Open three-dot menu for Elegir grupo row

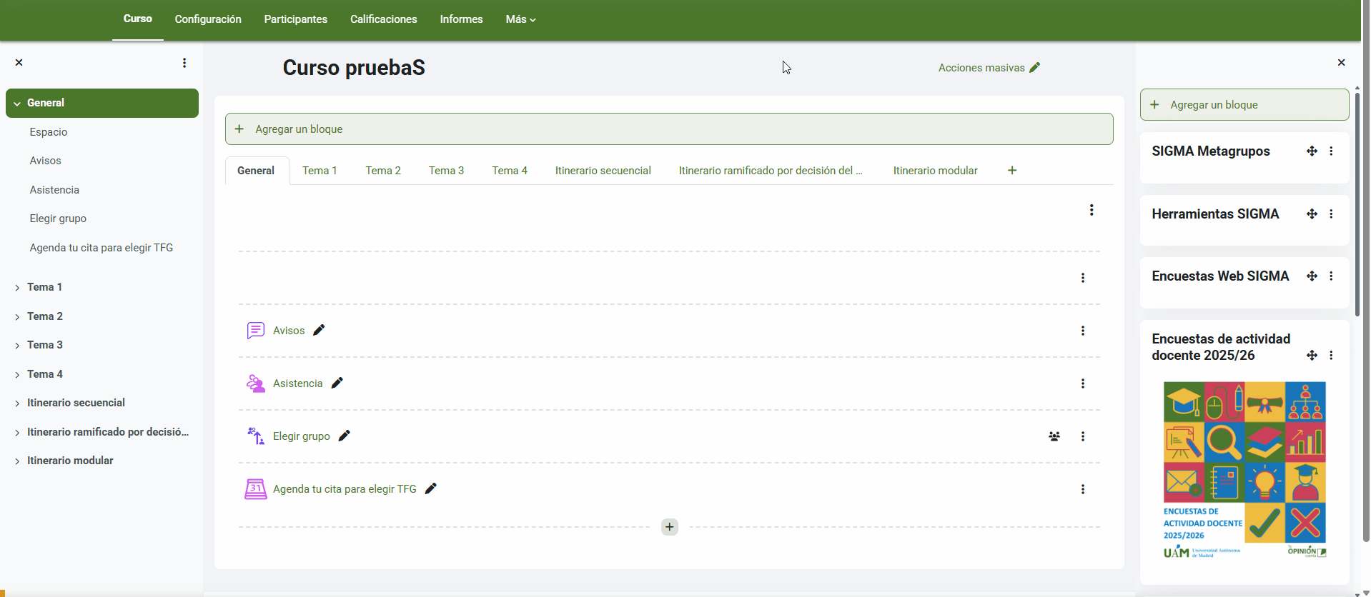point(1083,436)
